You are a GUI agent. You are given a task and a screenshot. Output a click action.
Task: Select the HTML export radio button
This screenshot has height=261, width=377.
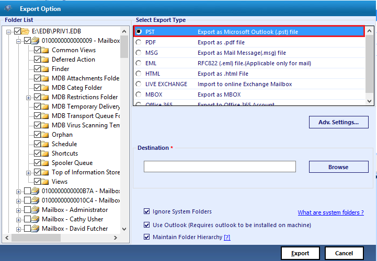[139, 74]
